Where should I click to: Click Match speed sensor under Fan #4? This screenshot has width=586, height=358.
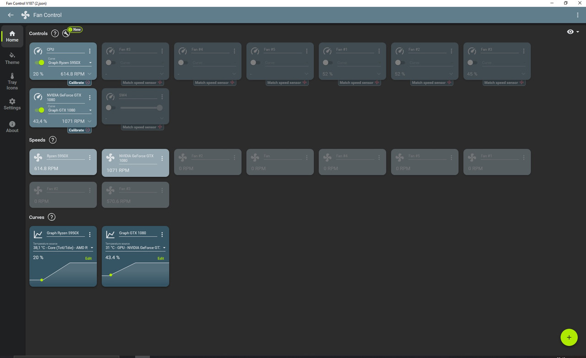(x=214, y=83)
